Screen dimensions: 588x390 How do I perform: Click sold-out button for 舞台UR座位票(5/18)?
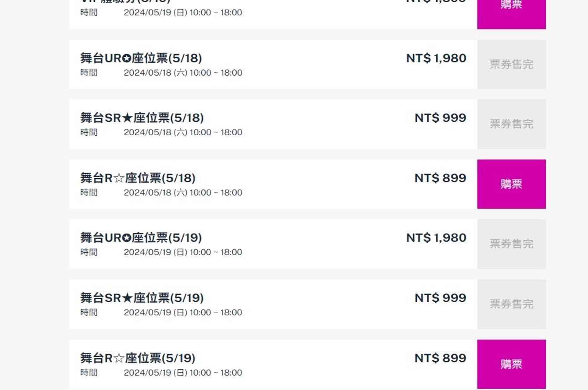511,64
